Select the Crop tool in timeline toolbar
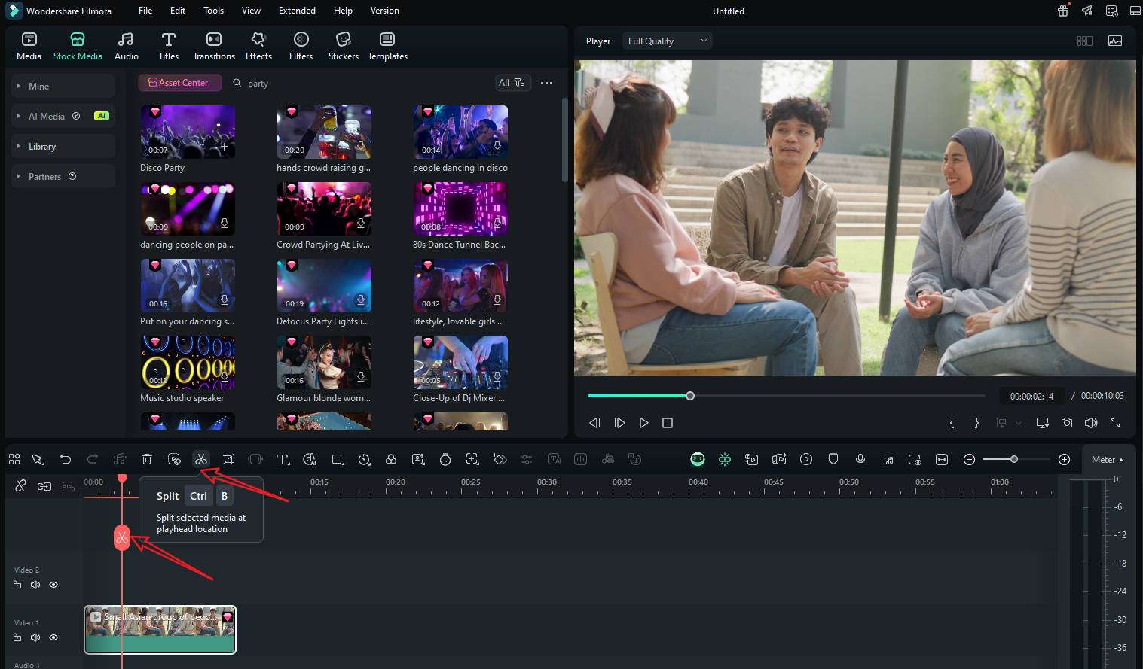Image resolution: width=1143 pixels, height=669 pixels. coord(228,459)
